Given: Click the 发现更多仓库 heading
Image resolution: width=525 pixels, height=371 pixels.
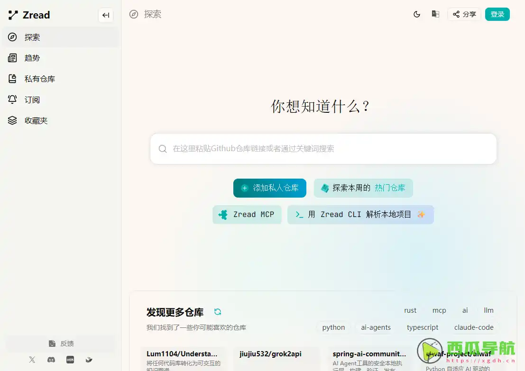Looking at the screenshot, I should tap(175, 312).
